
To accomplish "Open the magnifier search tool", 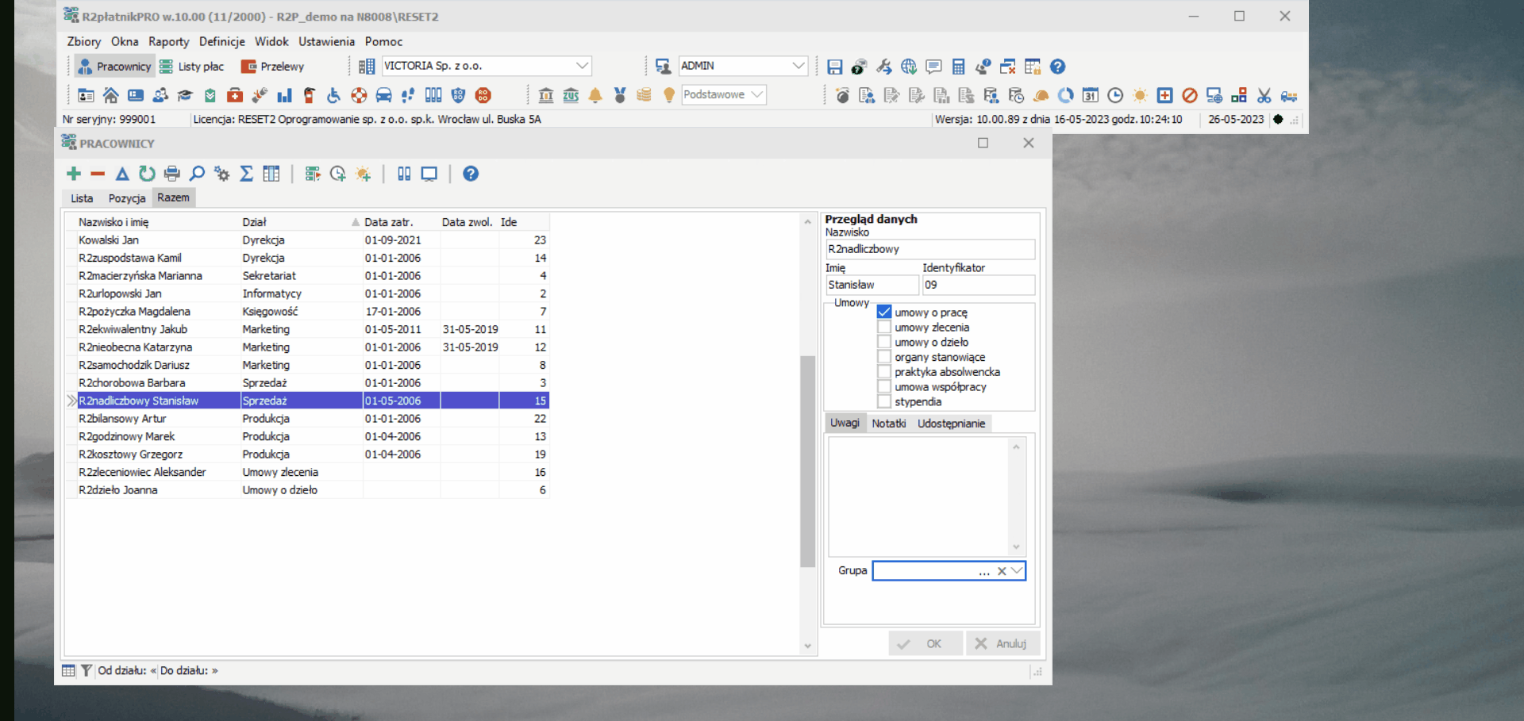I will point(197,174).
